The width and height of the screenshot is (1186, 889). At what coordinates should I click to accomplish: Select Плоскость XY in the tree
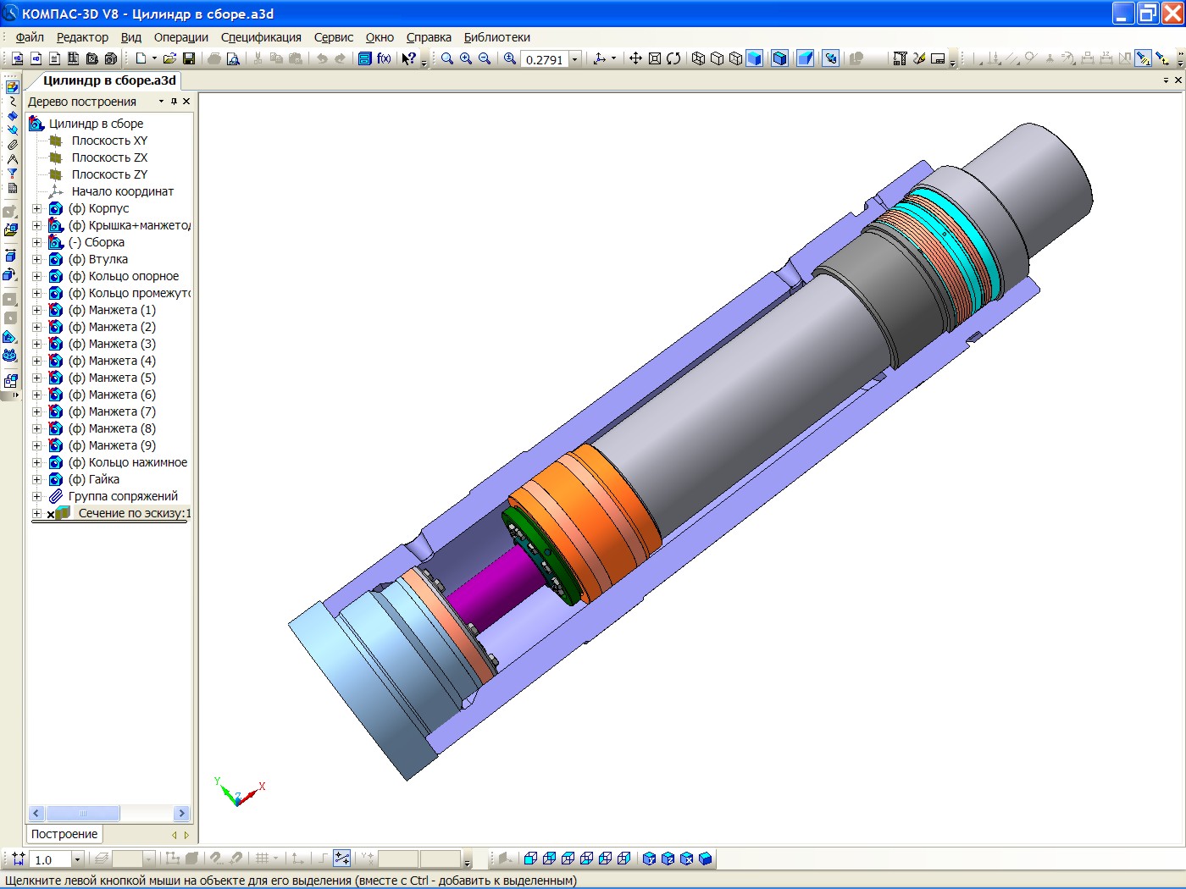(x=109, y=141)
